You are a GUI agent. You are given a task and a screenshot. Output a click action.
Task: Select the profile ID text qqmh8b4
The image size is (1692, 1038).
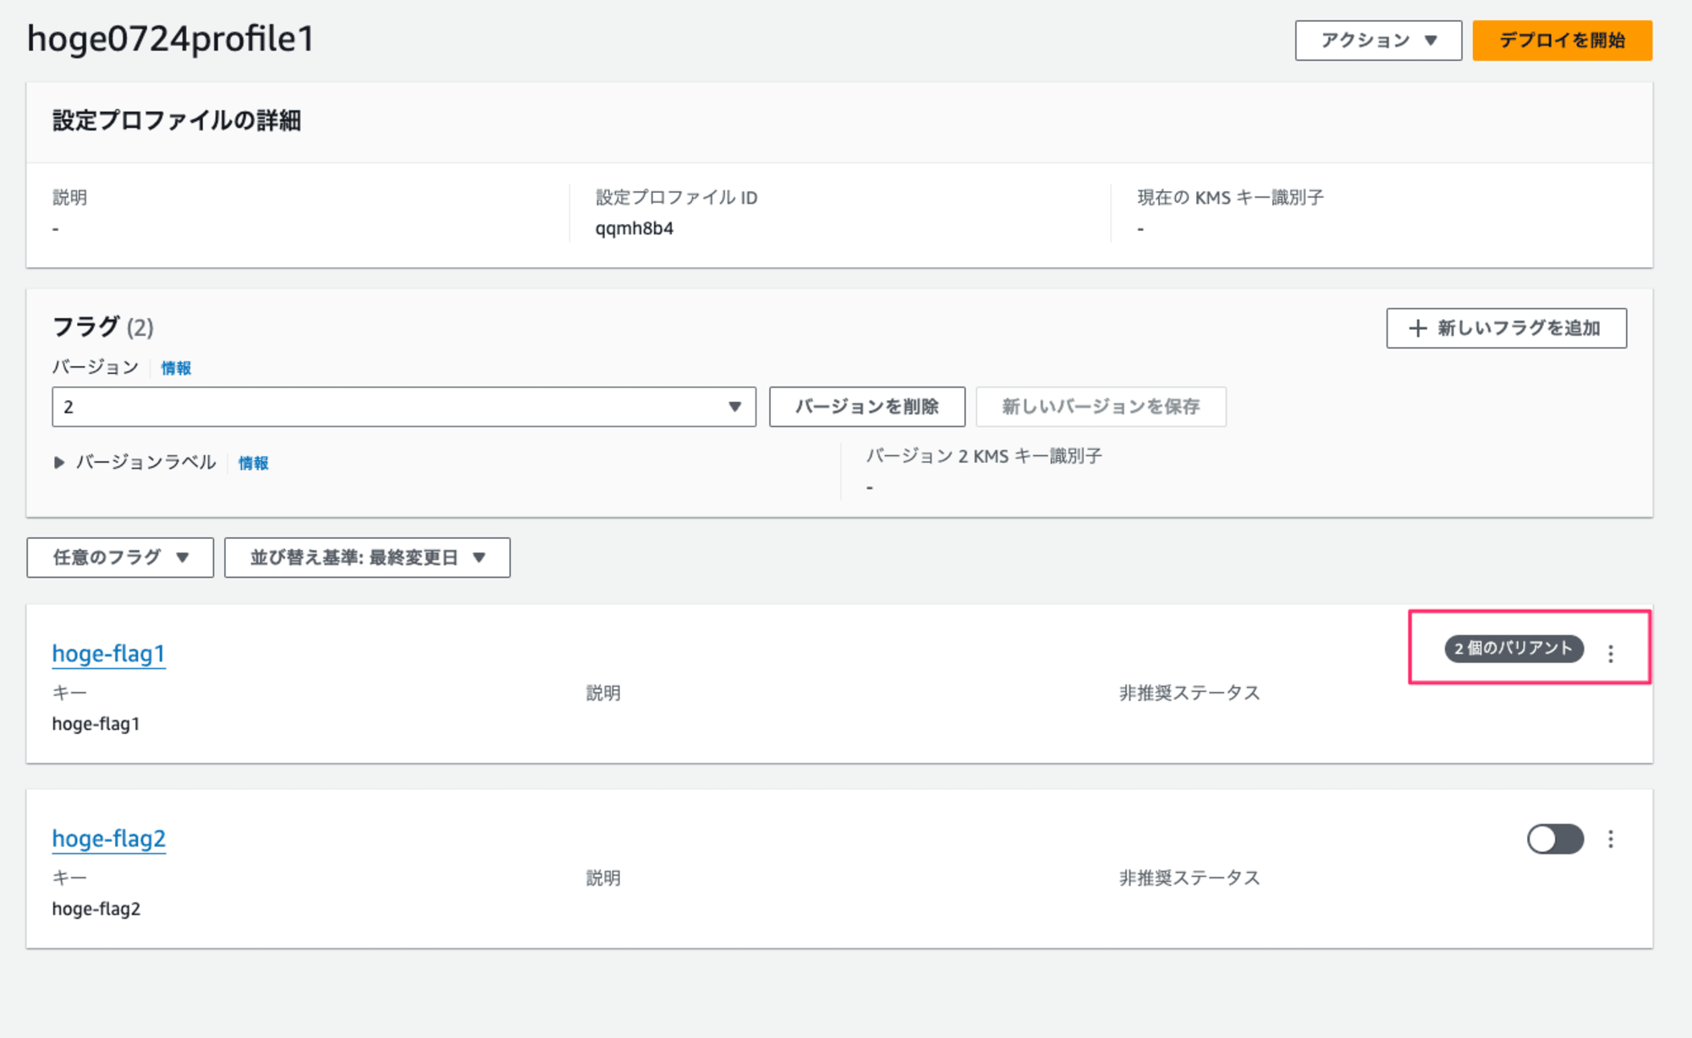point(634,228)
